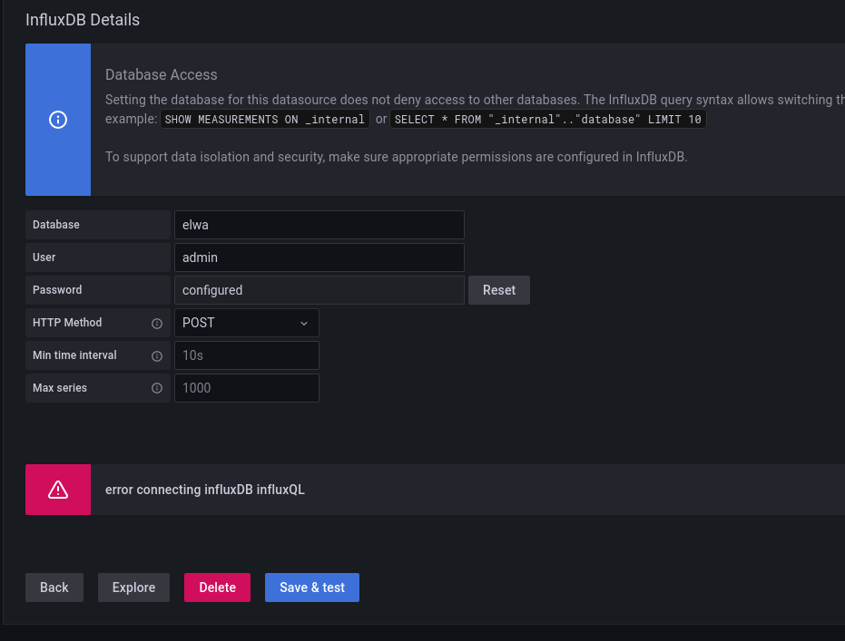Click the SHOW MEASUREMENTS ON _internal code snippet
This screenshot has width=845, height=641.
point(265,120)
